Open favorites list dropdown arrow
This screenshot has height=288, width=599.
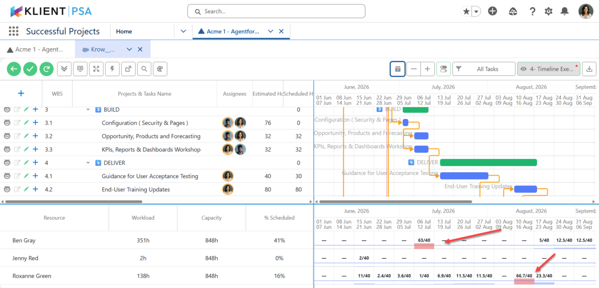coord(476,11)
